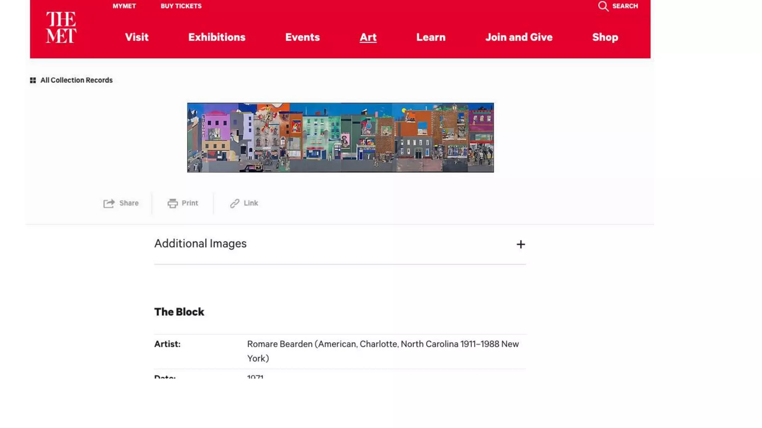Click the SEARCH text label

[625, 6]
